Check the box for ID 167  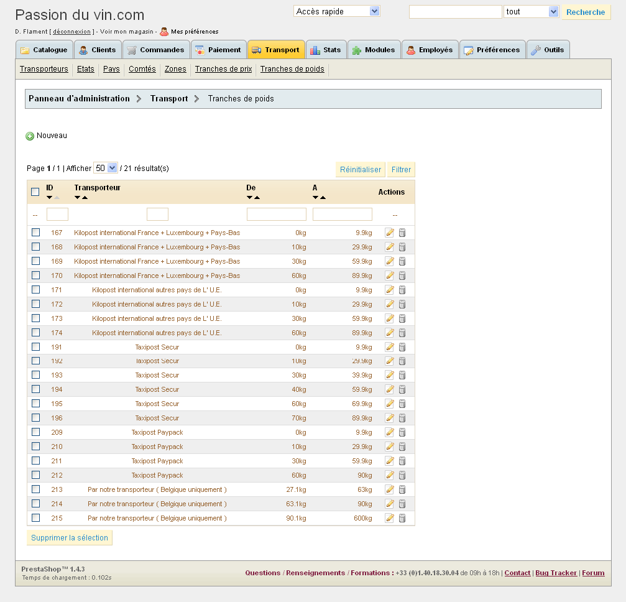[36, 232]
